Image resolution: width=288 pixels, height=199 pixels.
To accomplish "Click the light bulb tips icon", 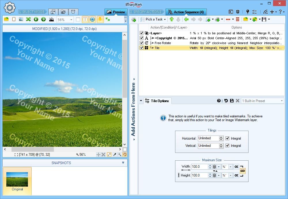I will pos(248,12).
